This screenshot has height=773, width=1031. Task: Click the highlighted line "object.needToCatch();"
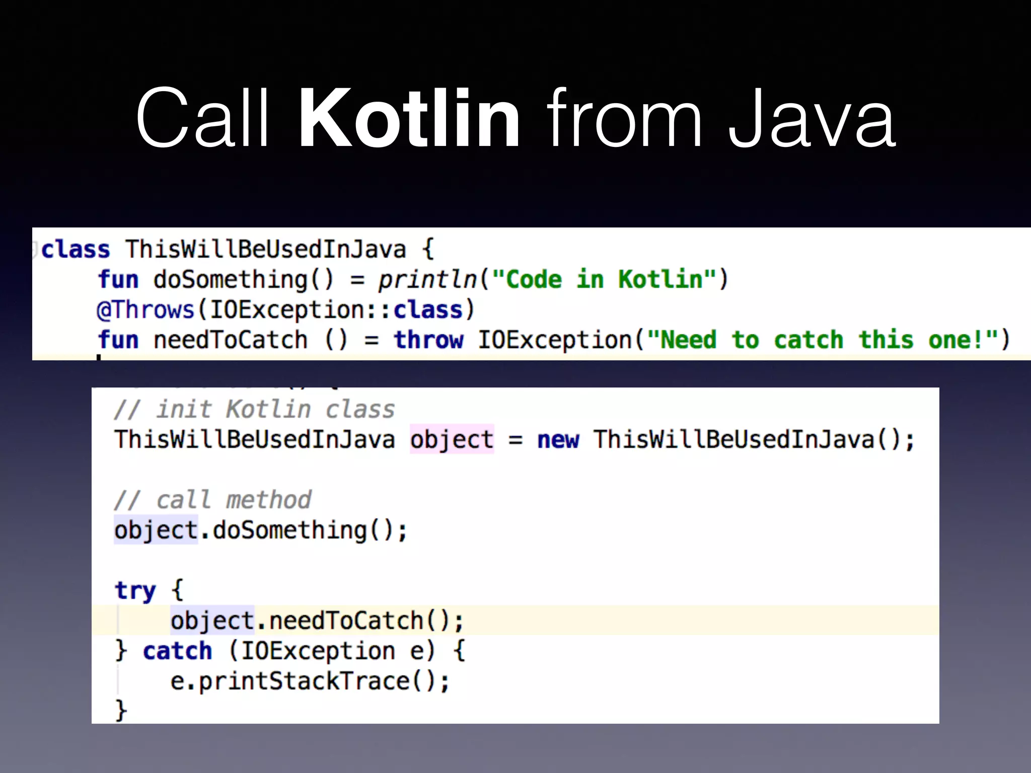point(515,621)
